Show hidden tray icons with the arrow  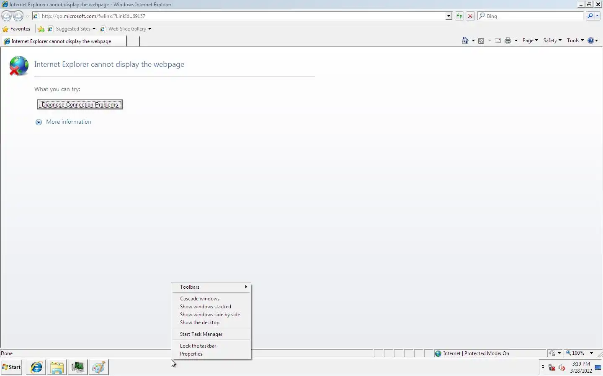click(543, 367)
